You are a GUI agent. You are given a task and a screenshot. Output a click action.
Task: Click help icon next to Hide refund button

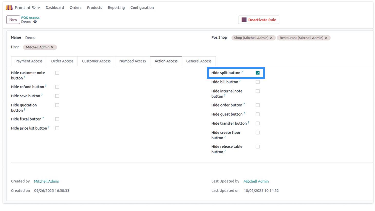[46, 86]
